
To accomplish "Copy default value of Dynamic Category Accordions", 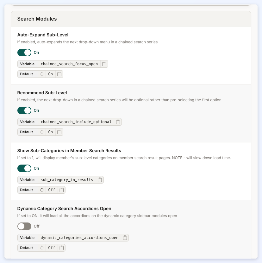I will pyautogui.click(x=62, y=248).
